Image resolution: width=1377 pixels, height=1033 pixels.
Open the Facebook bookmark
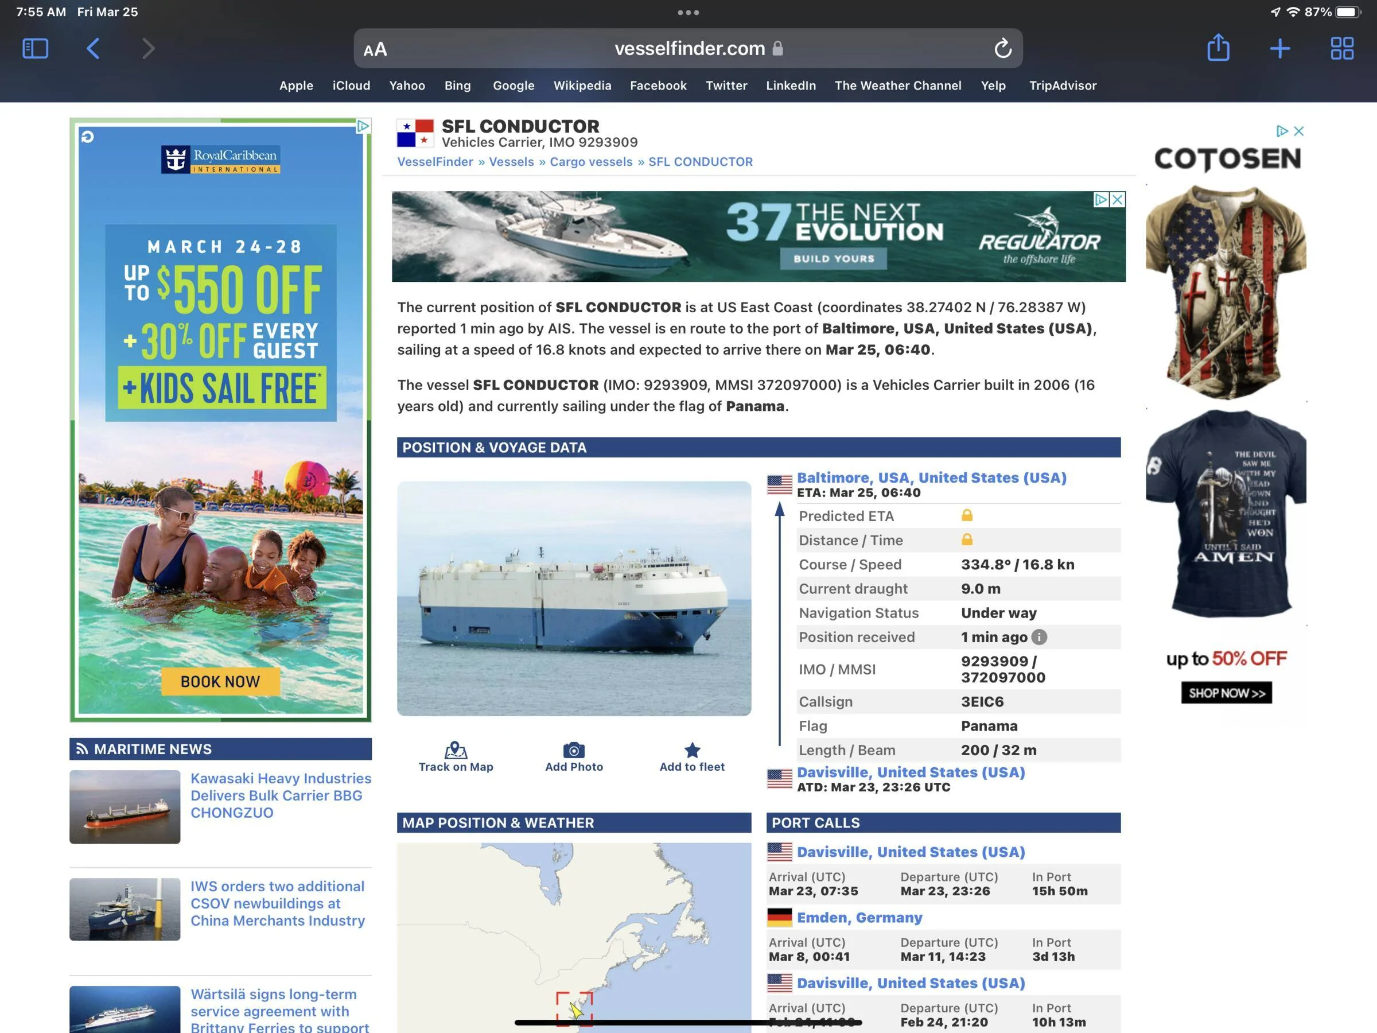pos(658,86)
